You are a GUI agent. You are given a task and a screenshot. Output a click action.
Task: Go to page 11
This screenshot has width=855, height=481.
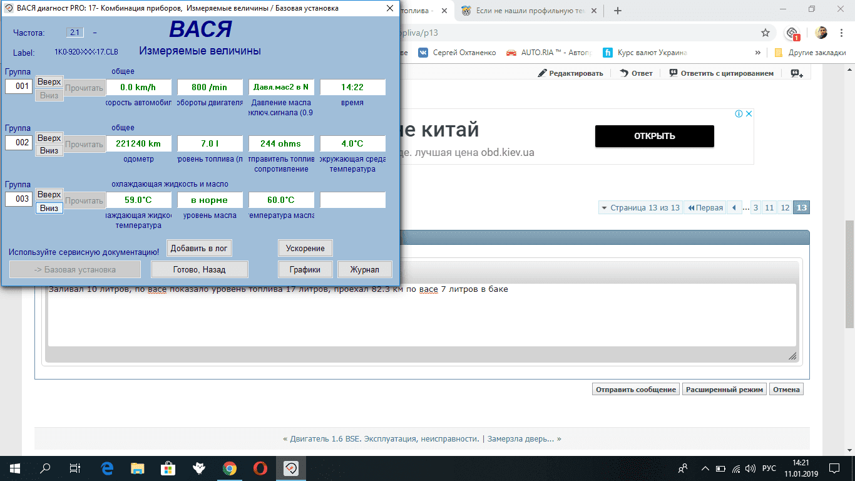[x=769, y=208]
